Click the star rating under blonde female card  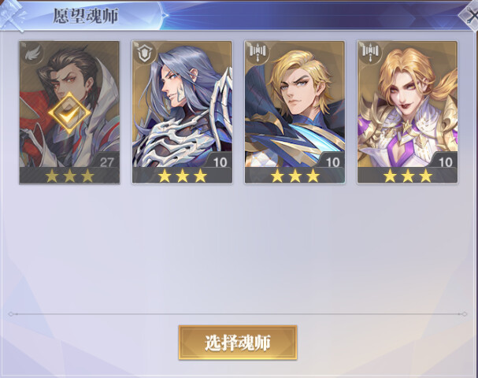408,176
